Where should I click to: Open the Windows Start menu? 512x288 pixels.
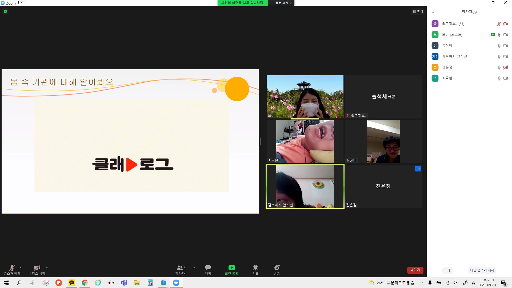click(x=6, y=283)
